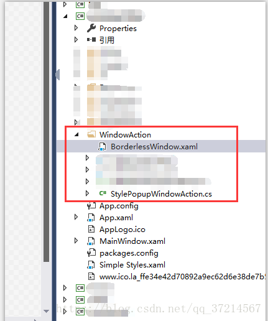Click the StylePopupWindowAction.cs C# icon

pos(103,193)
